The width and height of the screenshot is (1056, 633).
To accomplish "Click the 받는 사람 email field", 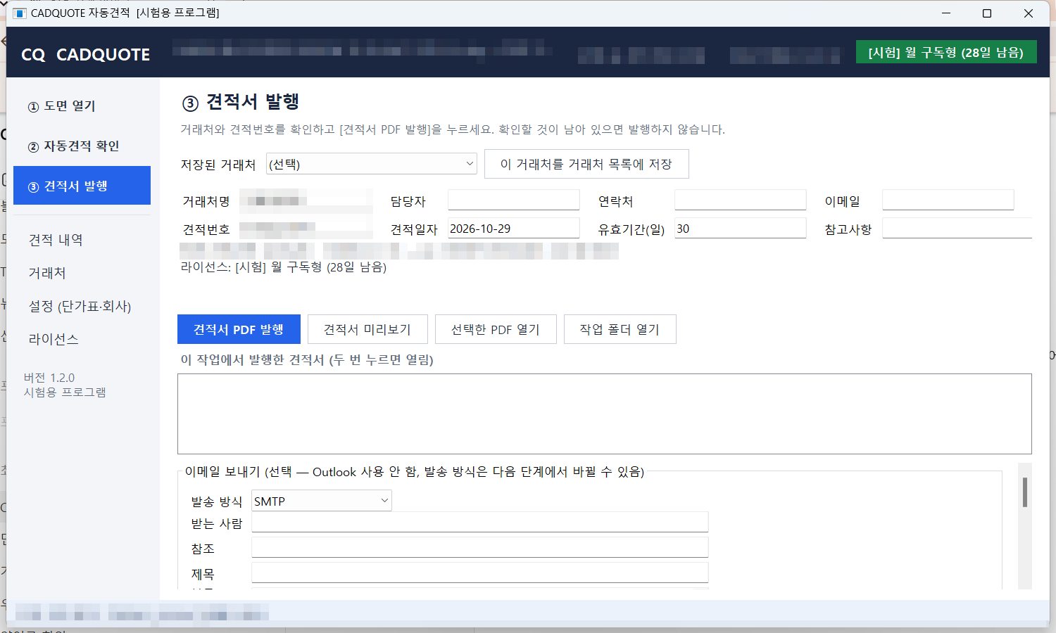I will pyautogui.click(x=479, y=523).
